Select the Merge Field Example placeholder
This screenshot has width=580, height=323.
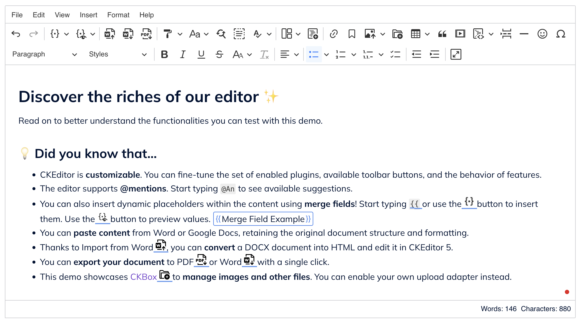263,219
